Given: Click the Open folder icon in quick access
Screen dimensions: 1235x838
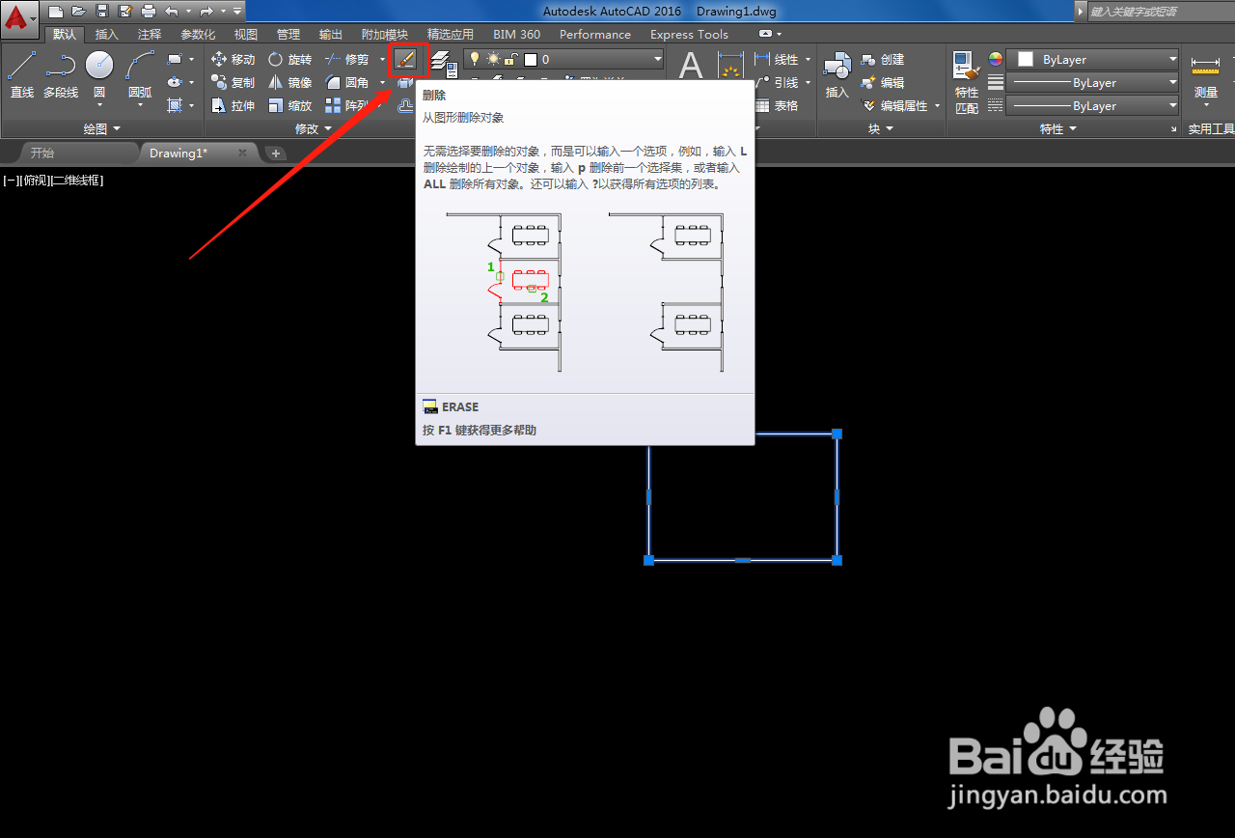Looking at the screenshot, I should pyautogui.click(x=79, y=12).
